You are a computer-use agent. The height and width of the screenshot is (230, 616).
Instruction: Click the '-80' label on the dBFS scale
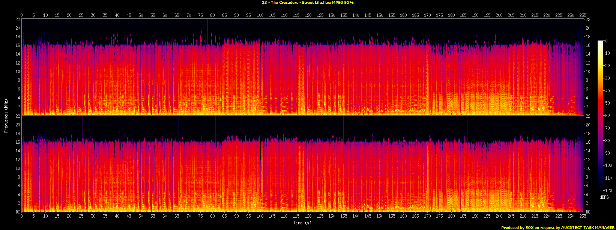(607, 141)
